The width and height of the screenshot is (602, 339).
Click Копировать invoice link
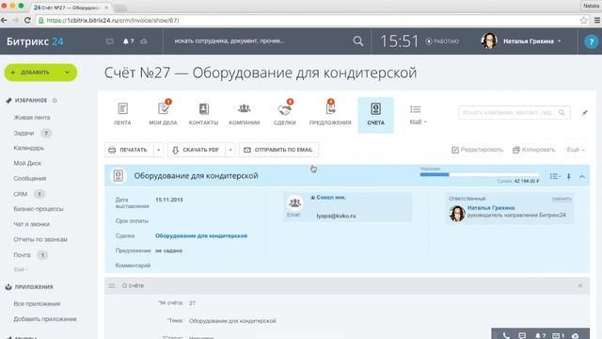click(x=534, y=150)
